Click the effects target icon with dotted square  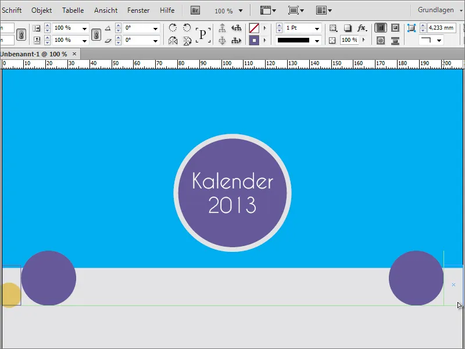click(x=333, y=28)
